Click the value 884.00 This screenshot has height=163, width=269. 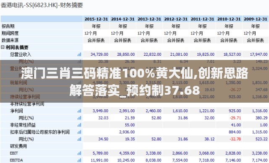(x=235, y=132)
